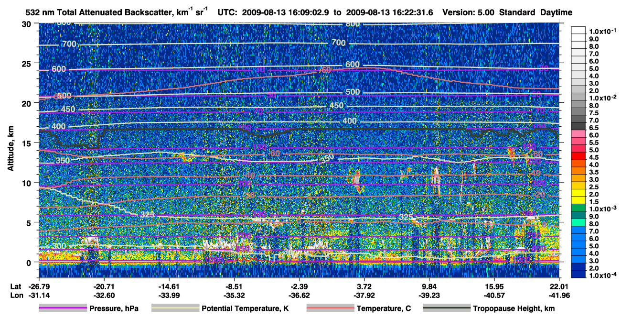Screen dimensions: 621x319
Task: Click the altitude axis tick '20'
Action: point(27,103)
